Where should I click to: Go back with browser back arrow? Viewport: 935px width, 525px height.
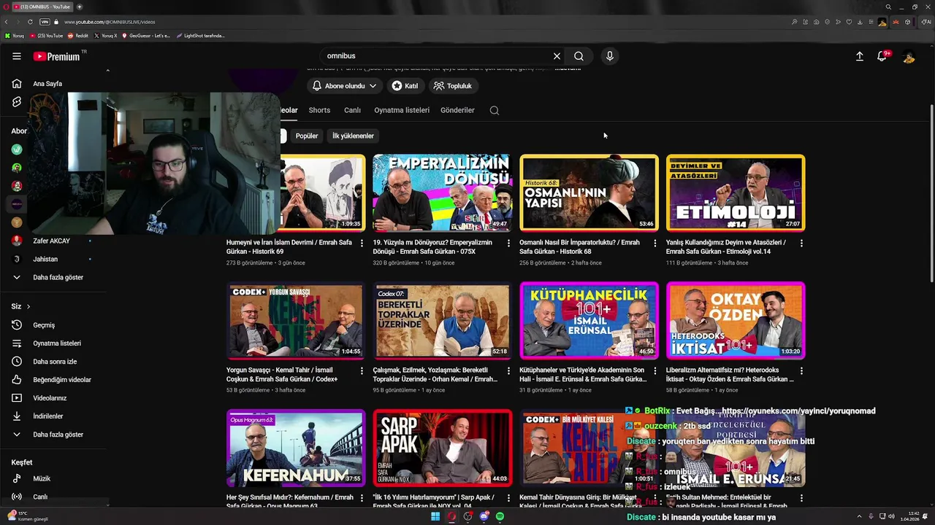[7, 22]
